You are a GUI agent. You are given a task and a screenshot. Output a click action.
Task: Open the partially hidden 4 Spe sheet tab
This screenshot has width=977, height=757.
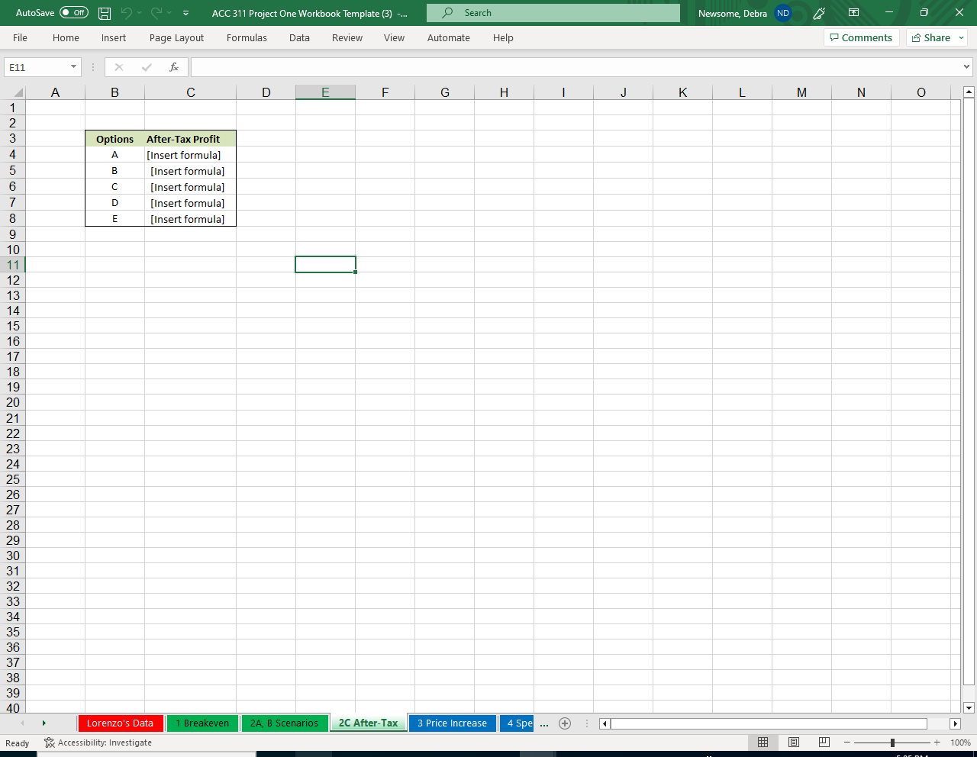pos(518,723)
